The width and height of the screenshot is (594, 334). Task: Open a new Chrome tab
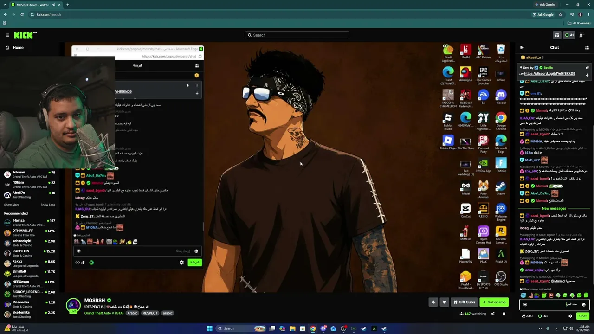67,5
